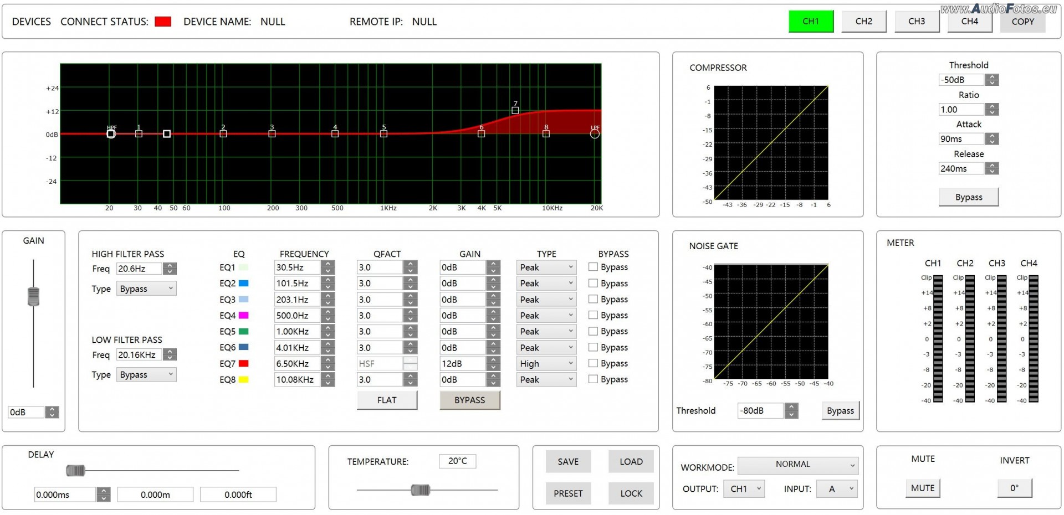Open EQ1 type Peak dropdown
The image size is (1064, 515).
546,267
